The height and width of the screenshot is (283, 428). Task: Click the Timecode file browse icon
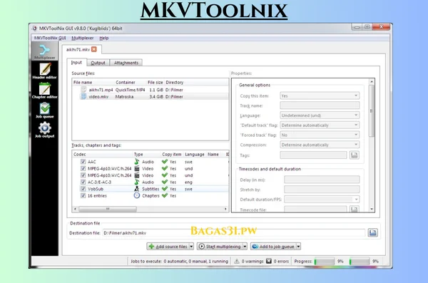[x=354, y=209]
